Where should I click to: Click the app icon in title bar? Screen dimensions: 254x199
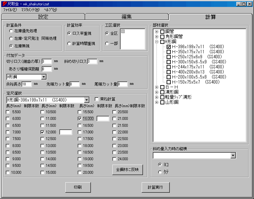click(x=4, y=4)
